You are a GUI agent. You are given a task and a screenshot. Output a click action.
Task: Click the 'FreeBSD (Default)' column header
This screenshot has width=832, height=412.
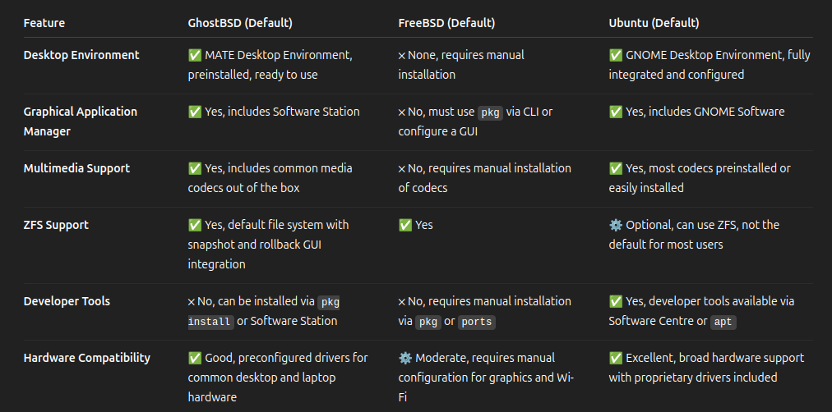coord(446,23)
